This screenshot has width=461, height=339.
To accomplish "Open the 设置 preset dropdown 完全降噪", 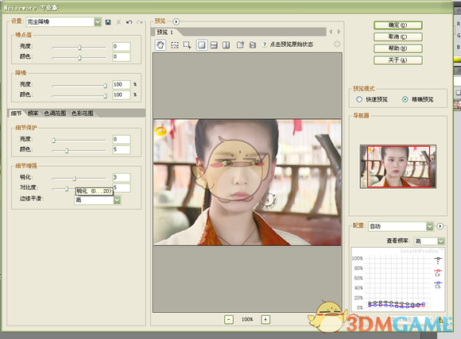I will click(64, 22).
